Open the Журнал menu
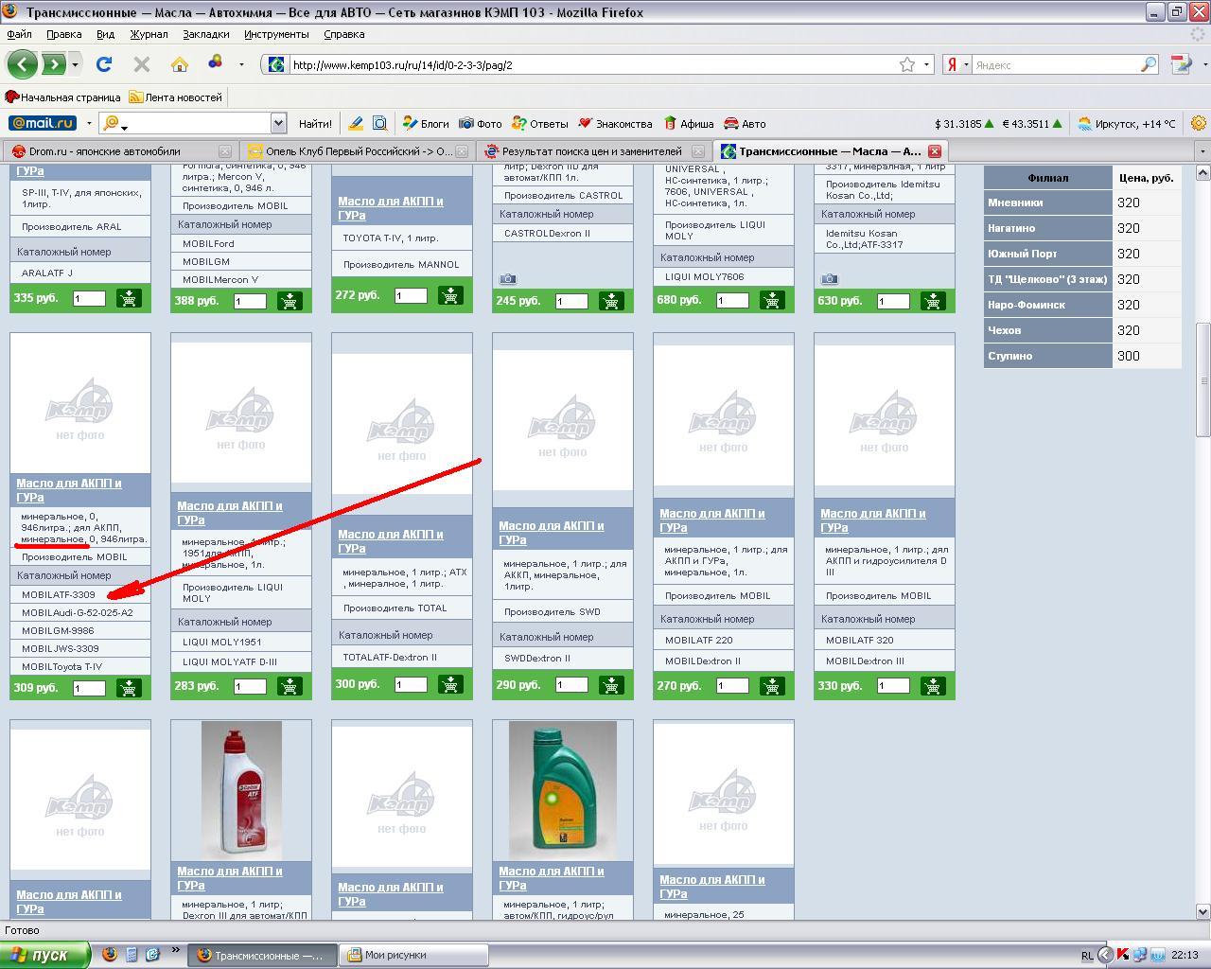Image resolution: width=1211 pixels, height=969 pixels. click(x=149, y=34)
